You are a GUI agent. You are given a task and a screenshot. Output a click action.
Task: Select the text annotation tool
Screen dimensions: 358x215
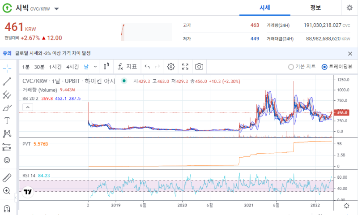(7, 121)
